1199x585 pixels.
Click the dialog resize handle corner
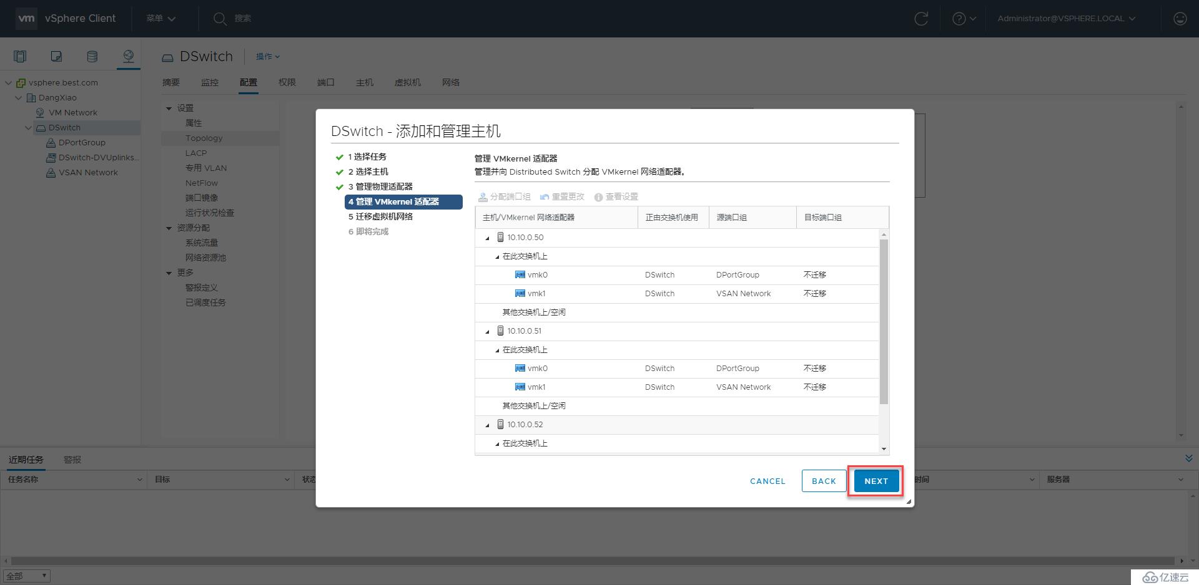(909, 501)
